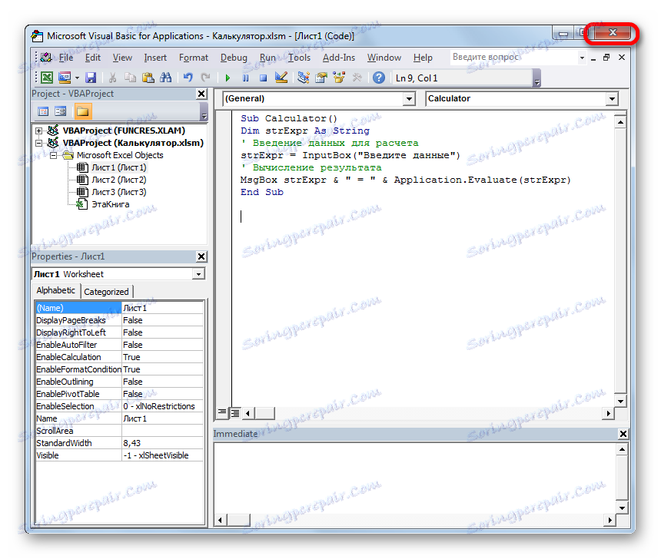
Task: Expand VBAProject (FUNCRES.XLAM) node
Action: pyautogui.click(x=38, y=131)
